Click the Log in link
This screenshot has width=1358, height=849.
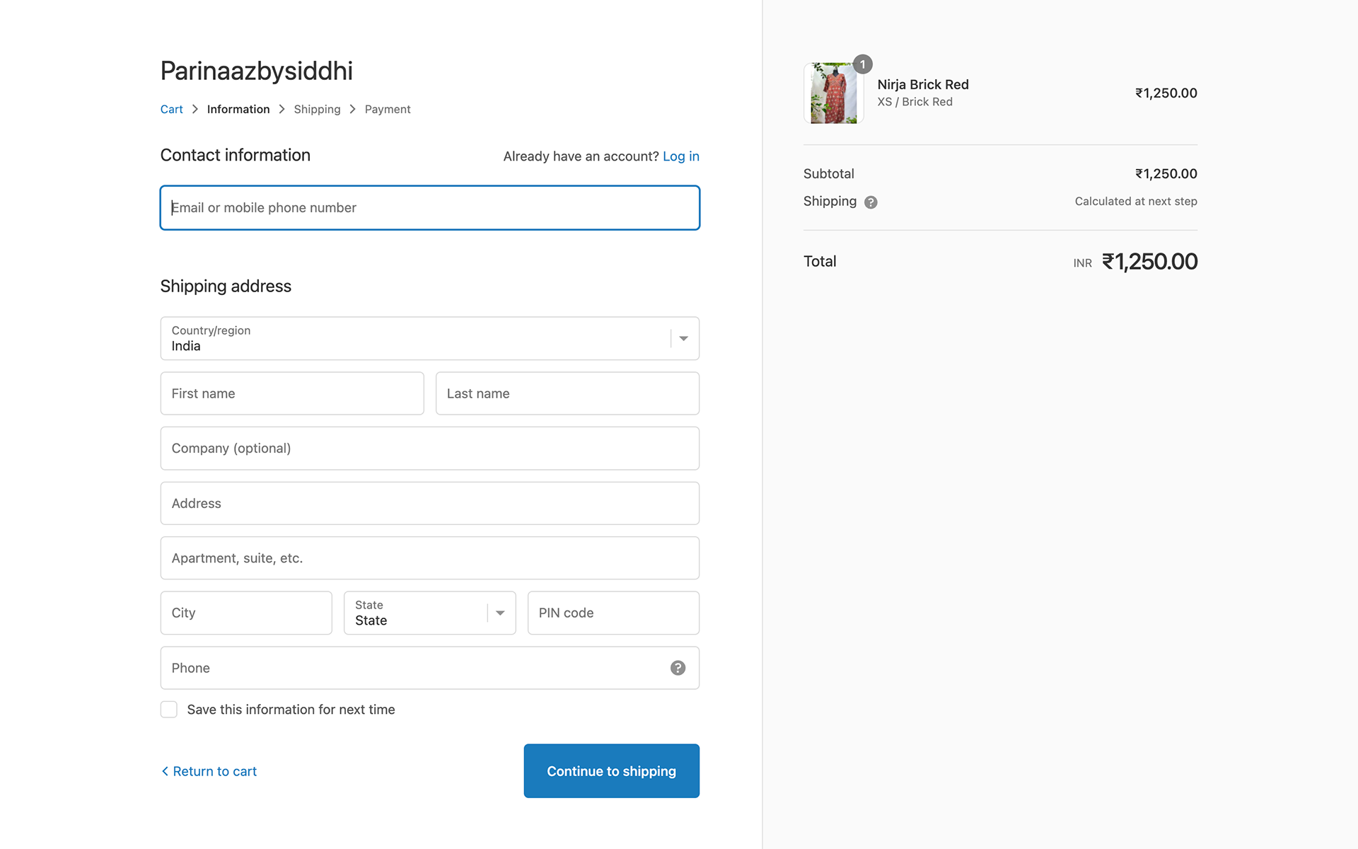tap(680, 156)
